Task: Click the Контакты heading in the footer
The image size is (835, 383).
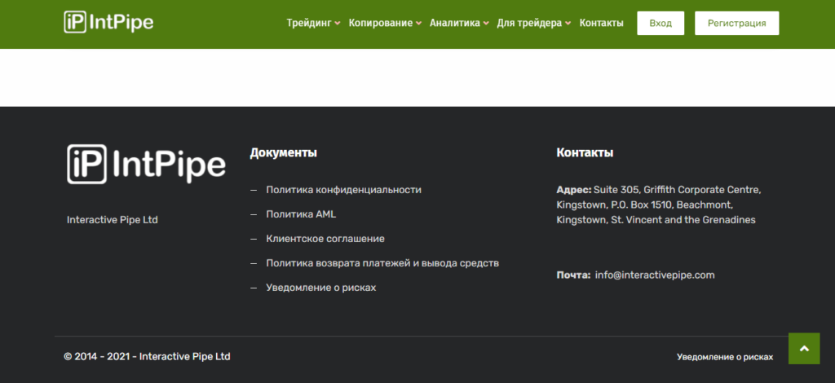Action: coord(585,152)
